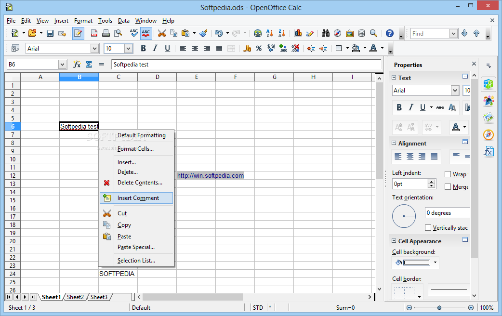The height and width of the screenshot is (316, 502).
Task: Click the zoom in plus button
Action: click(471, 308)
